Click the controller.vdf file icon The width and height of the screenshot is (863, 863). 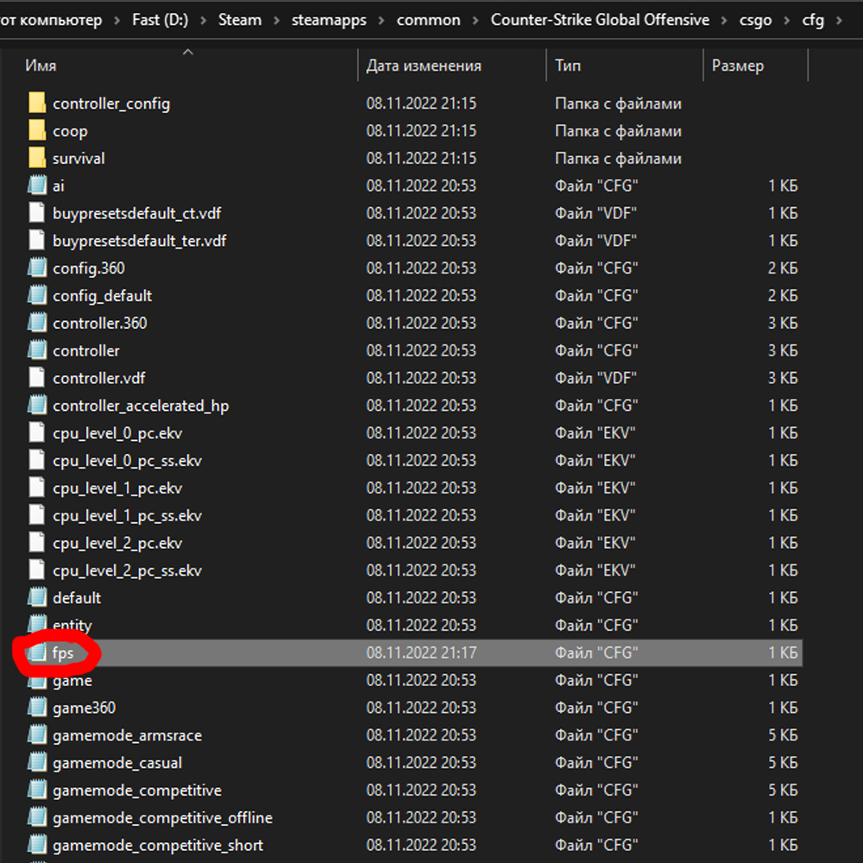(x=37, y=378)
